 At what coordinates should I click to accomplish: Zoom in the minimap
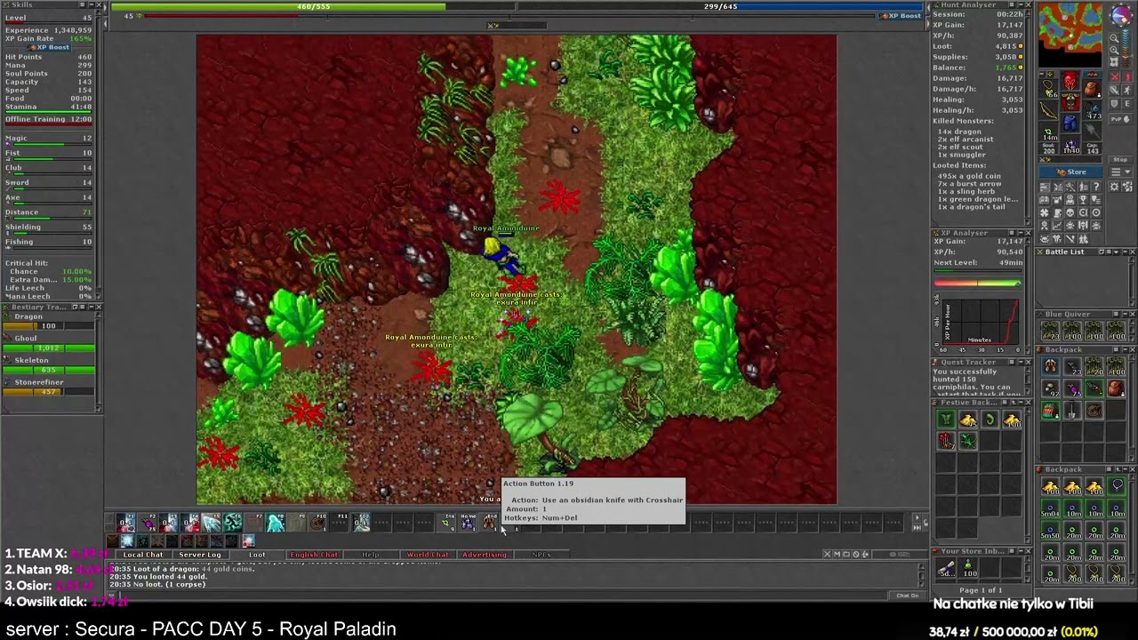[x=1114, y=51]
